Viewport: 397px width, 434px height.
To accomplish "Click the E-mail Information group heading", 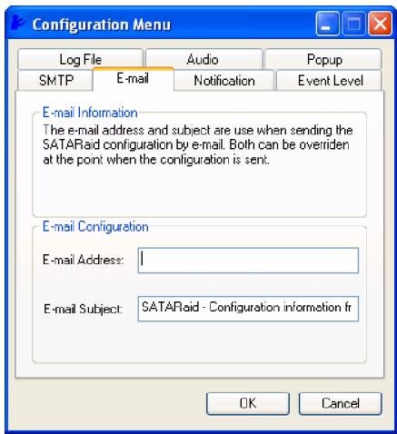I will tap(90, 113).
